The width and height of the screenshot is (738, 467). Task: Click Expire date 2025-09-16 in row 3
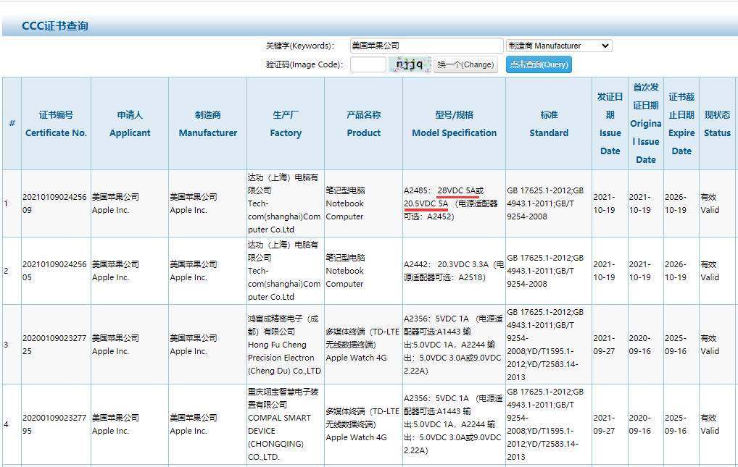coord(676,344)
